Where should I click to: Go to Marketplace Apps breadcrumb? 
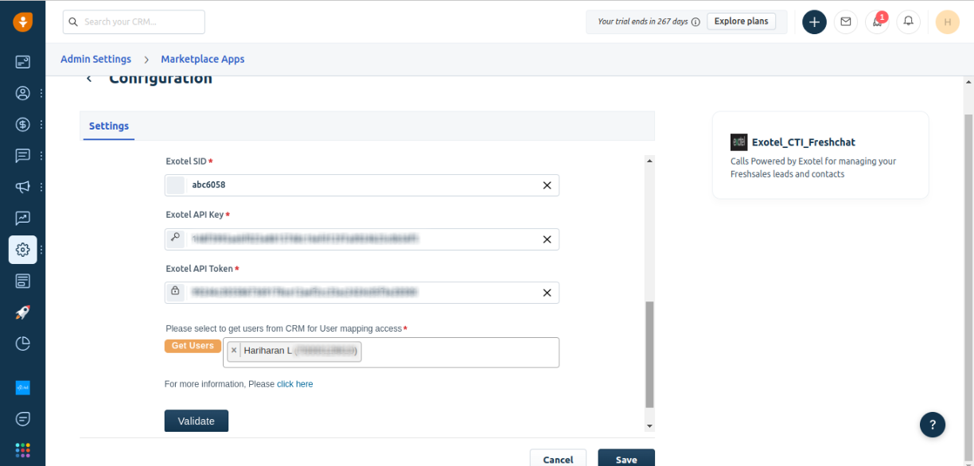[x=202, y=59]
